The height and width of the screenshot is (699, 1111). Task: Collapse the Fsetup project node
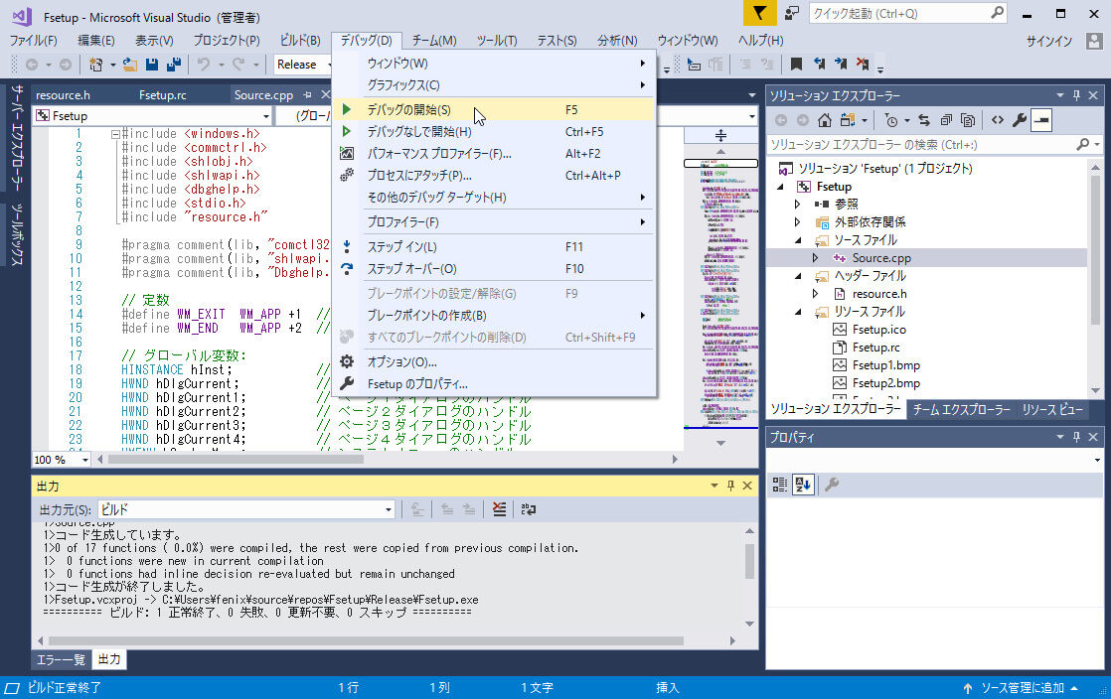coord(780,187)
